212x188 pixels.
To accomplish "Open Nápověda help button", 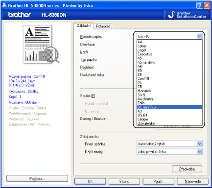I will coord(192,181).
